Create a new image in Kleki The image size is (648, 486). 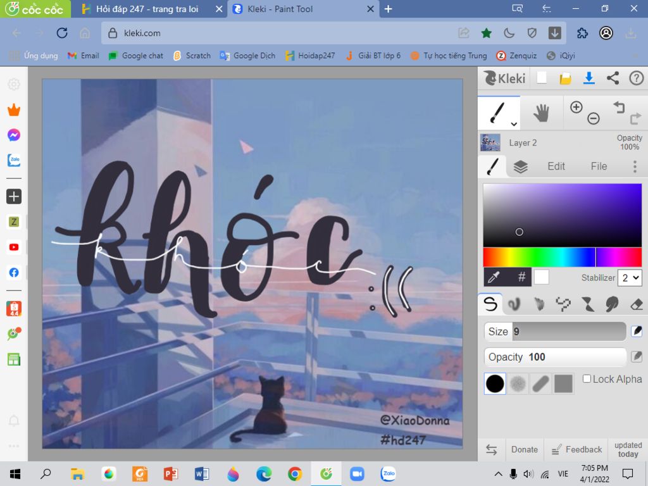coord(542,78)
